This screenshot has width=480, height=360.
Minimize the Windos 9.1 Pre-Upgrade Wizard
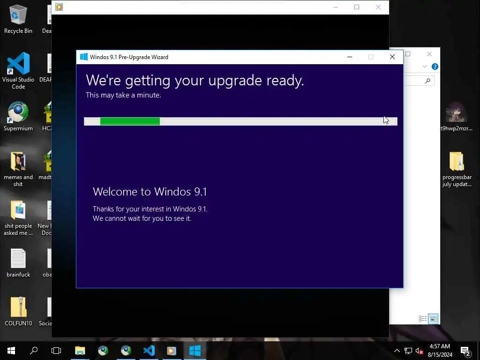350,57
